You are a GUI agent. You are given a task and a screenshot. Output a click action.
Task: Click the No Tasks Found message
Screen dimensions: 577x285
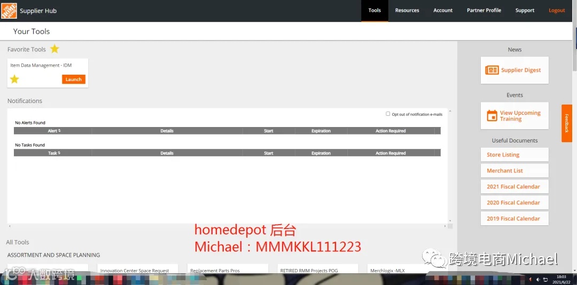click(30, 145)
